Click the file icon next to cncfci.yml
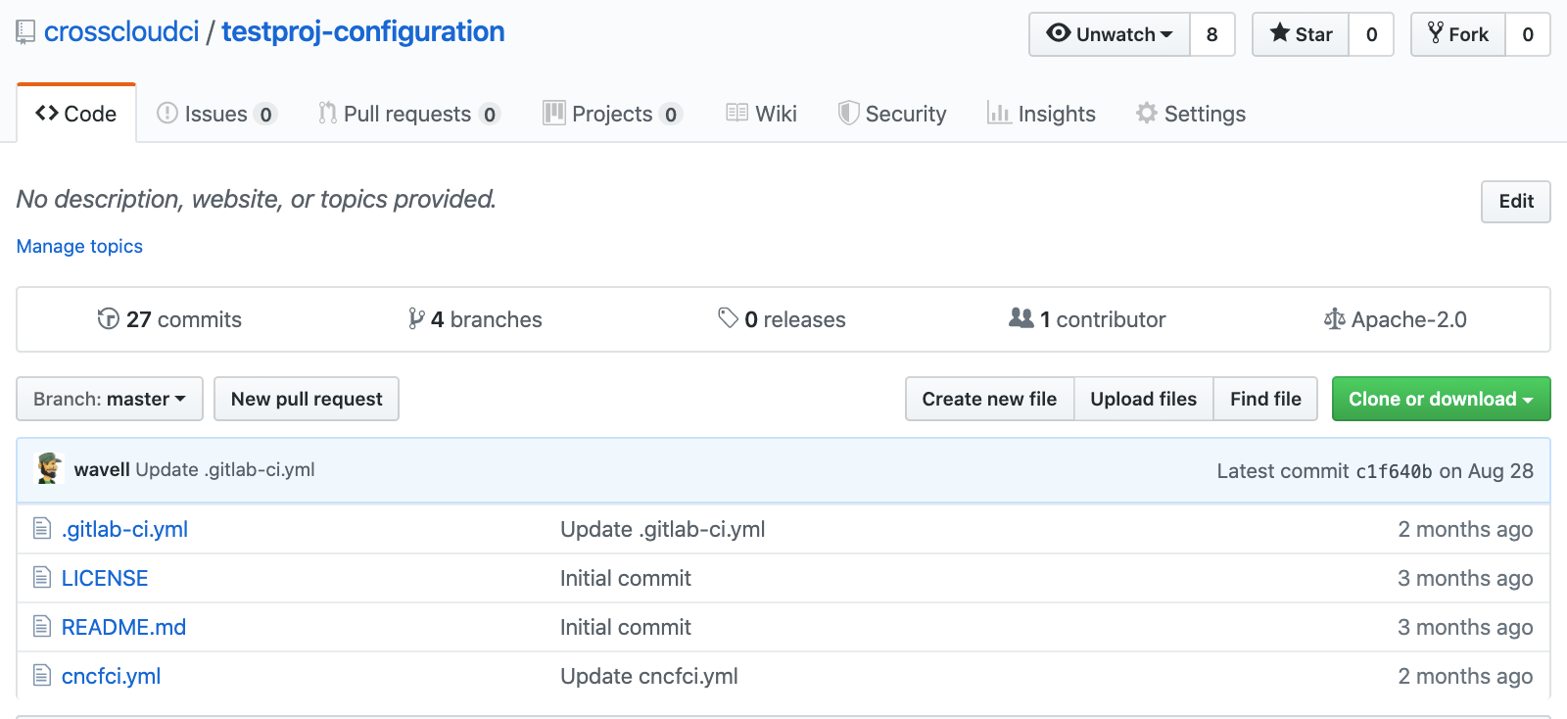1567x719 pixels. [x=42, y=676]
